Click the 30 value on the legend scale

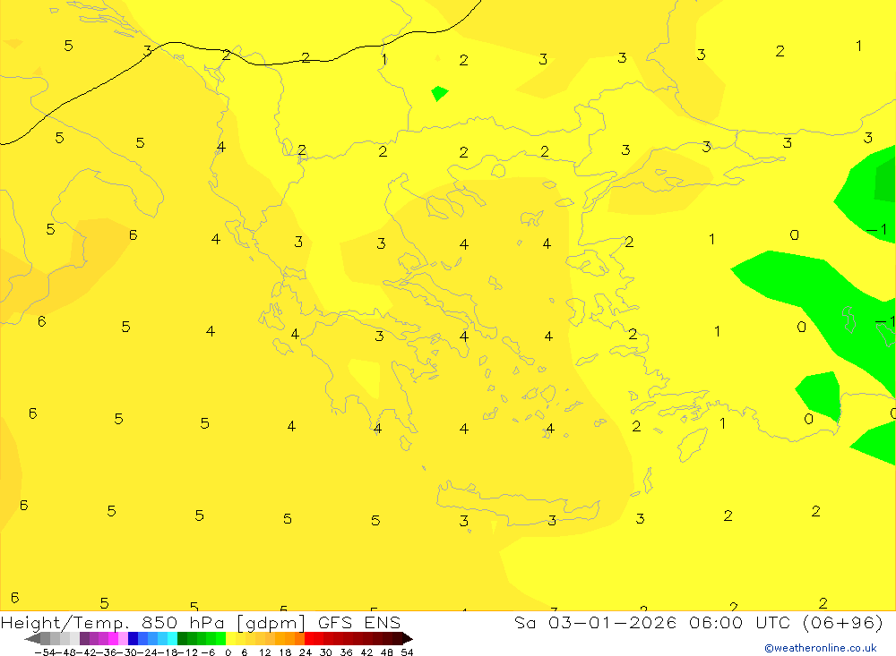tap(326, 652)
